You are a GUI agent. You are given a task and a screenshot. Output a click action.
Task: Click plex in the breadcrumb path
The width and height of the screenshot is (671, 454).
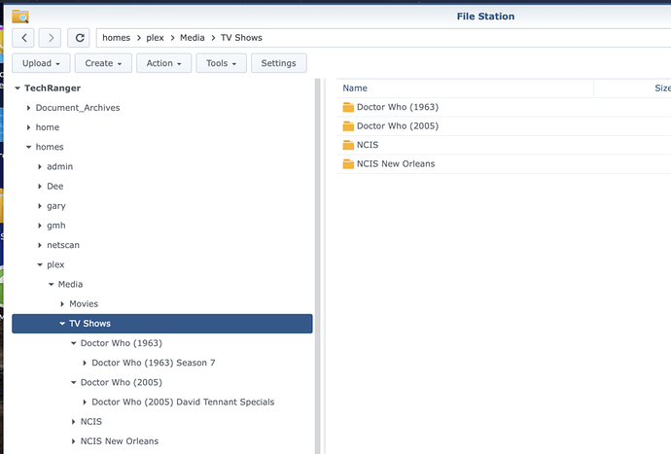click(x=155, y=38)
